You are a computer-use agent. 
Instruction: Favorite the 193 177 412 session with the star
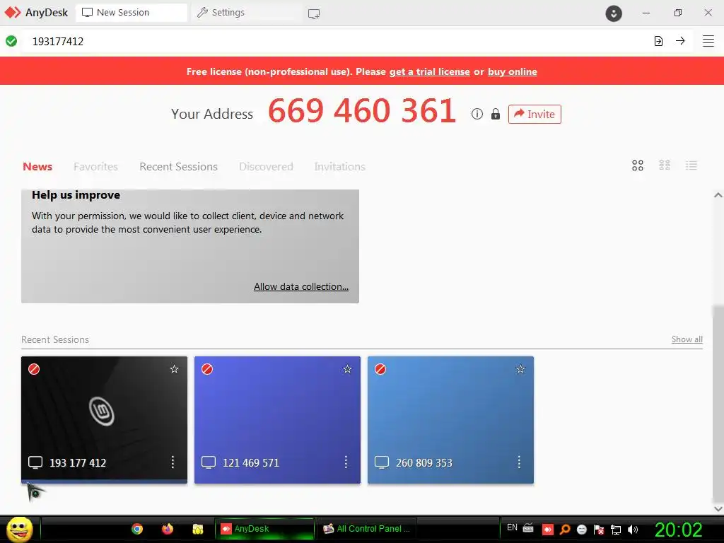[174, 369]
